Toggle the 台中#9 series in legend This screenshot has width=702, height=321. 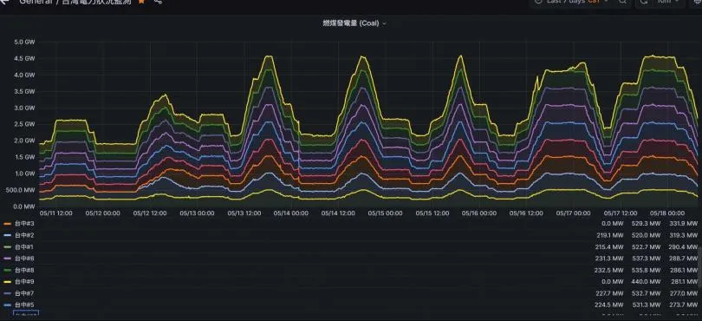[x=24, y=282]
